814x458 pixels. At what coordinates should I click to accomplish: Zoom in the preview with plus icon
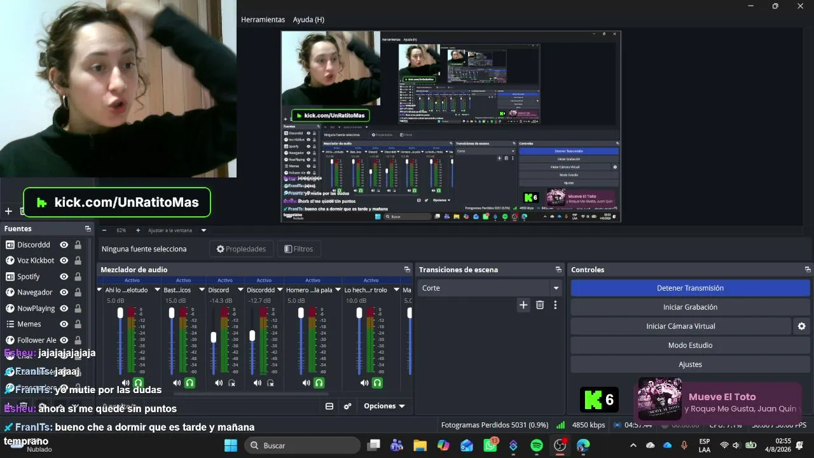click(139, 230)
